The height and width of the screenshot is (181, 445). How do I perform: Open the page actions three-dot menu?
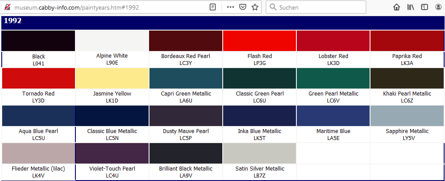pyautogui.click(x=231, y=7)
